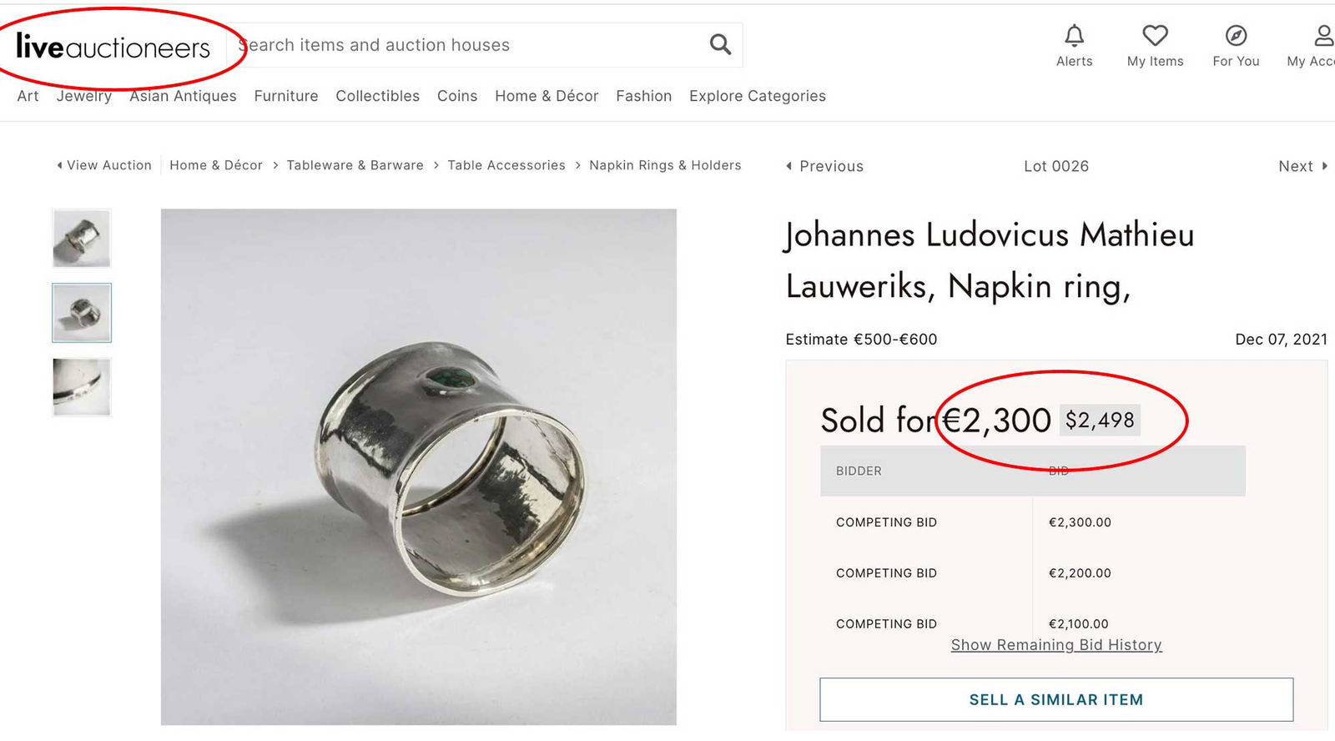
Task: Click the SELL A SIMILAR ITEM button
Action: [x=1056, y=699]
